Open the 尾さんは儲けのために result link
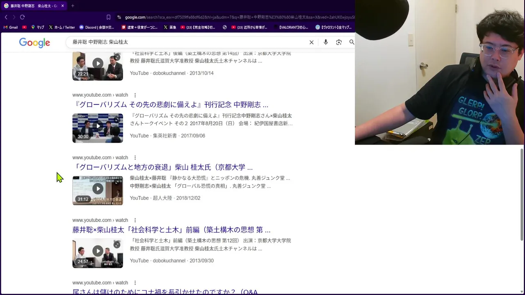525x295 pixels. 165,292
